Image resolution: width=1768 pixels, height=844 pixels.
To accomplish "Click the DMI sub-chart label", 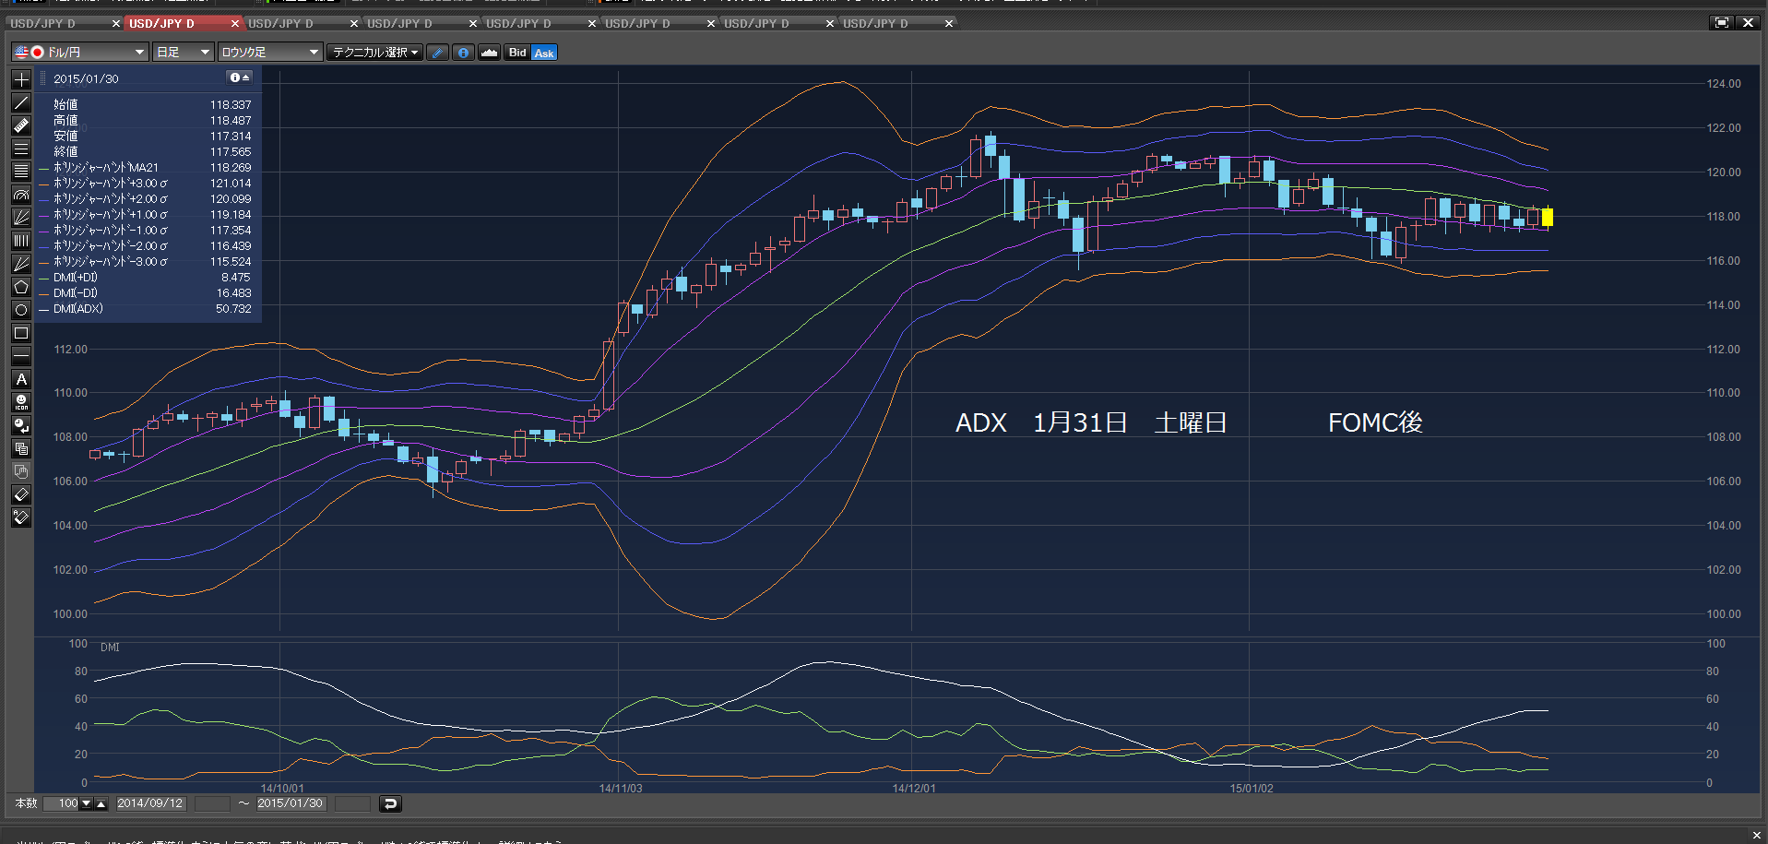I will pos(110,648).
